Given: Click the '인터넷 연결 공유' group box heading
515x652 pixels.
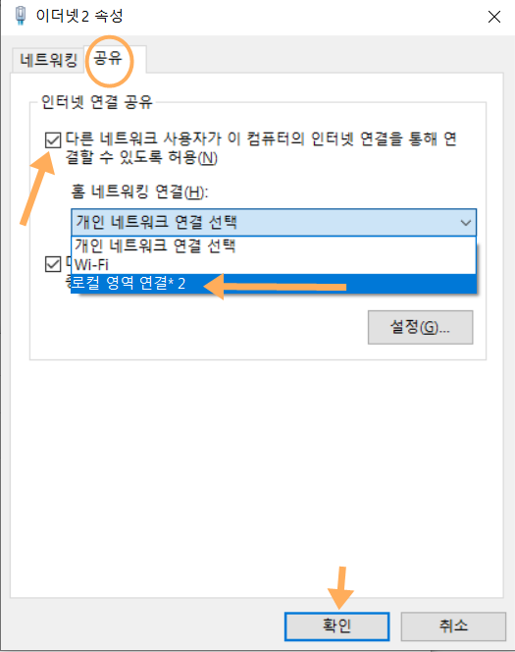Looking at the screenshot, I should [x=97, y=102].
